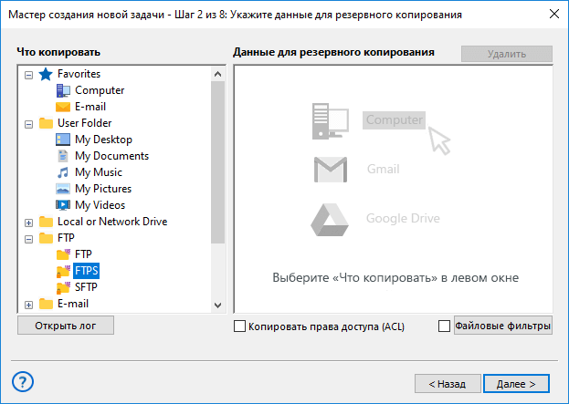Select the My Videos icon
This screenshot has width=569, height=404.
(63, 205)
